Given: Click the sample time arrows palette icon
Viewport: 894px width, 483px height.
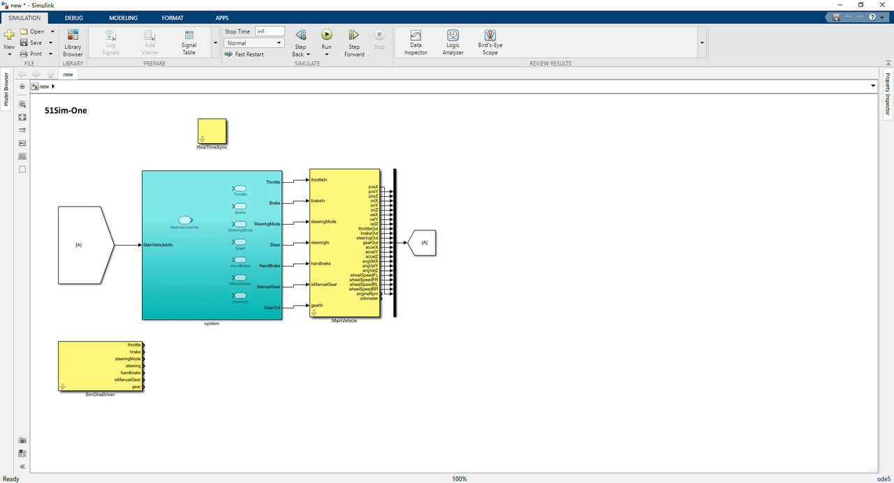Looking at the screenshot, I should 22,130.
